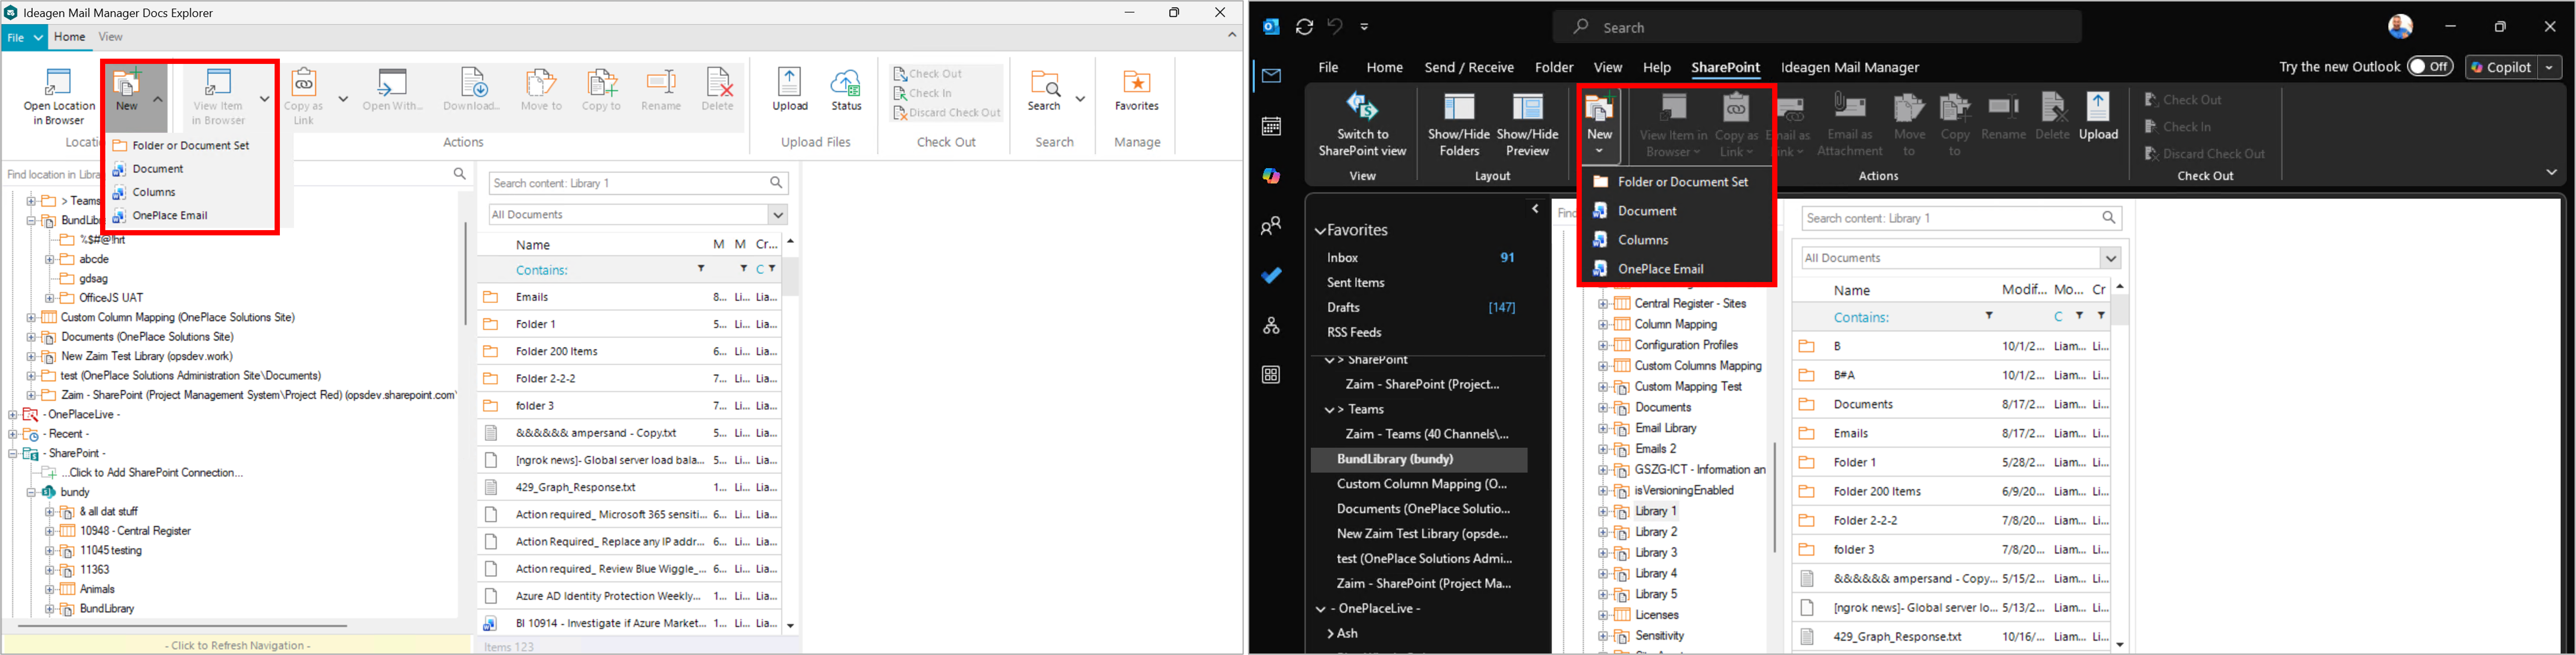Focus Search content: Library 1 field in Docs Explorer
Image resolution: width=2576 pixels, height=655 pixels.
coord(638,183)
